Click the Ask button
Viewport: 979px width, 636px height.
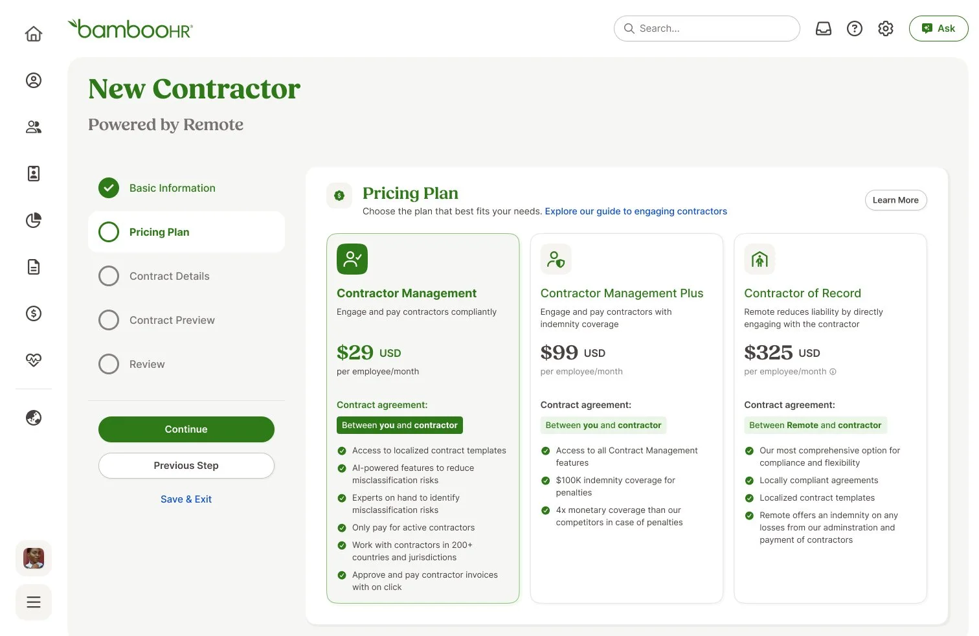(x=939, y=28)
